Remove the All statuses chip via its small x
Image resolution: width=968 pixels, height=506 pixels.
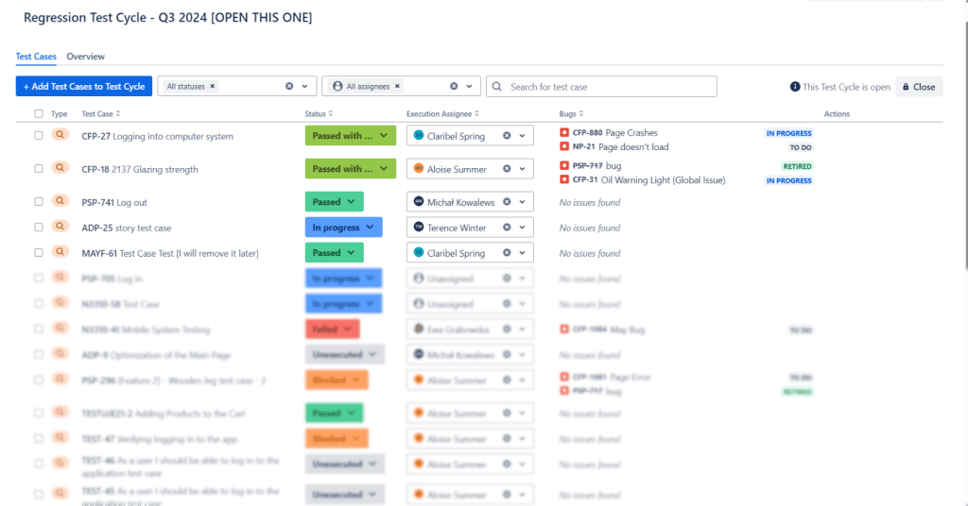213,86
